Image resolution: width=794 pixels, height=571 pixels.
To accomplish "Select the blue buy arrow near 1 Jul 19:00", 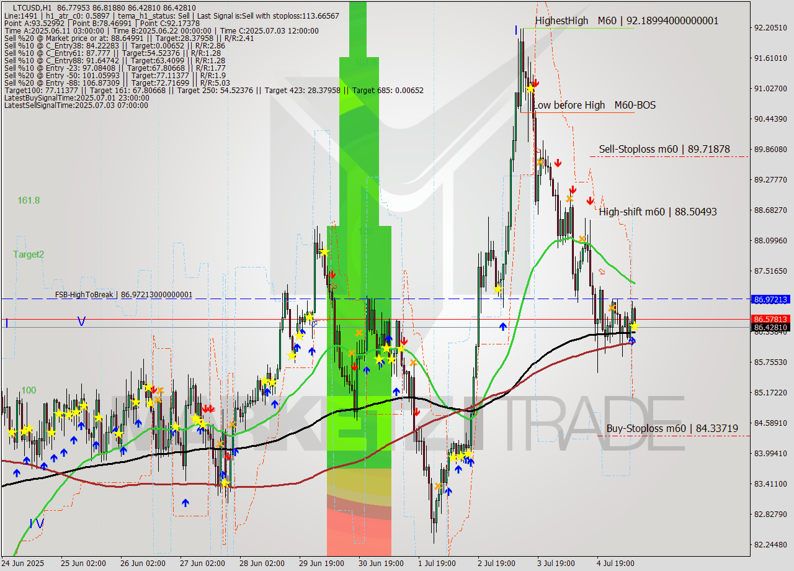I will pos(448,490).
